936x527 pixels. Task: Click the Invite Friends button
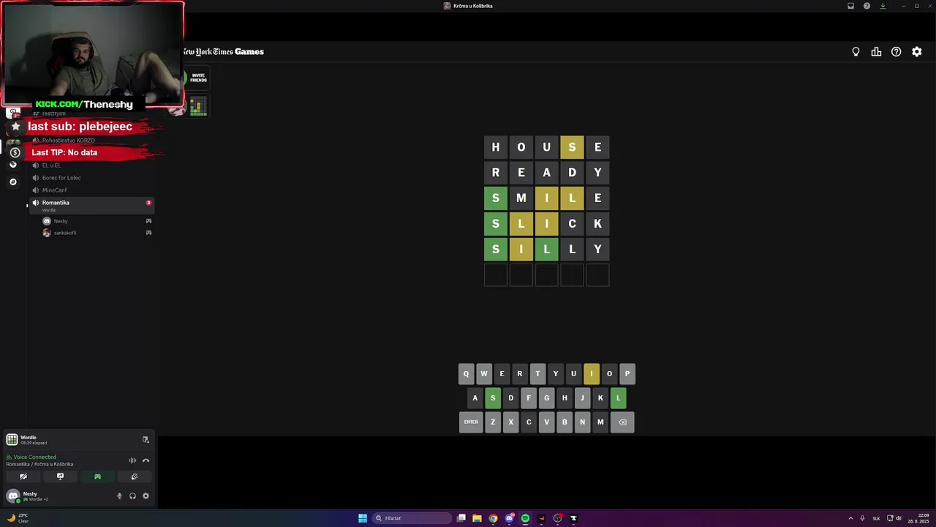click(x=198, y=78)
